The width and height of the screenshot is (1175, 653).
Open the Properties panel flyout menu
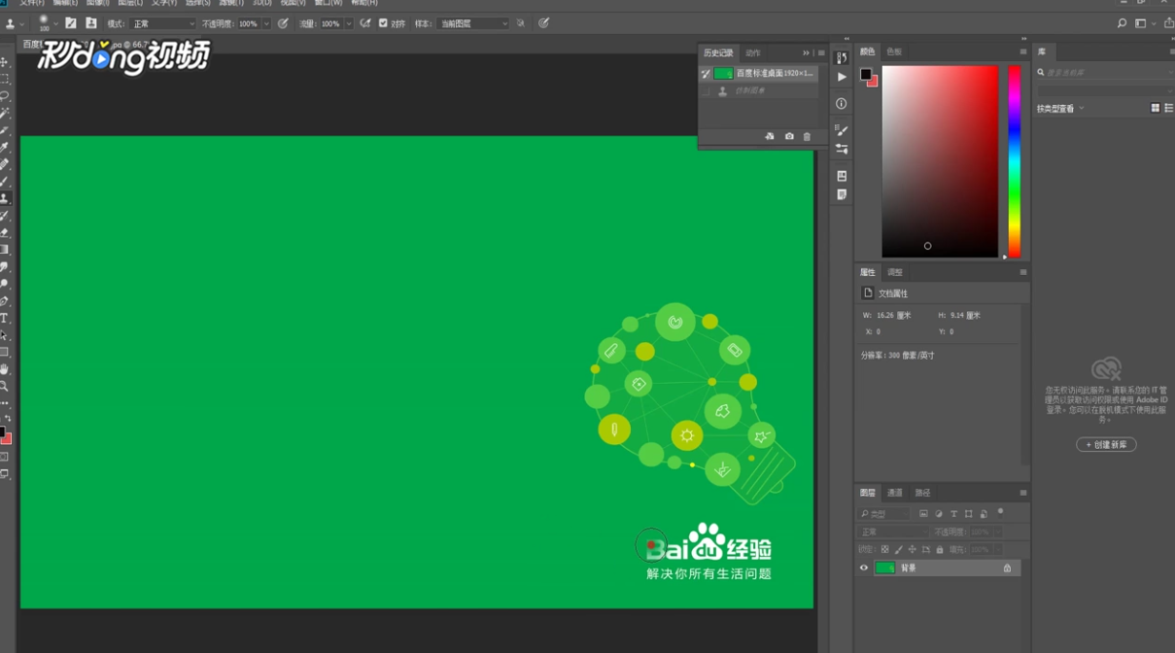pos(1022,273)
